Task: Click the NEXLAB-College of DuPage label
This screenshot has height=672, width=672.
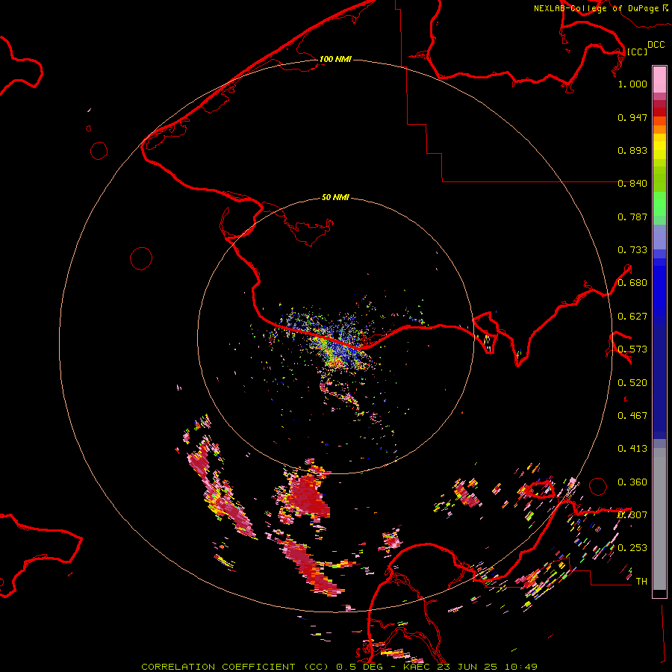Action: tap(597, 8)
